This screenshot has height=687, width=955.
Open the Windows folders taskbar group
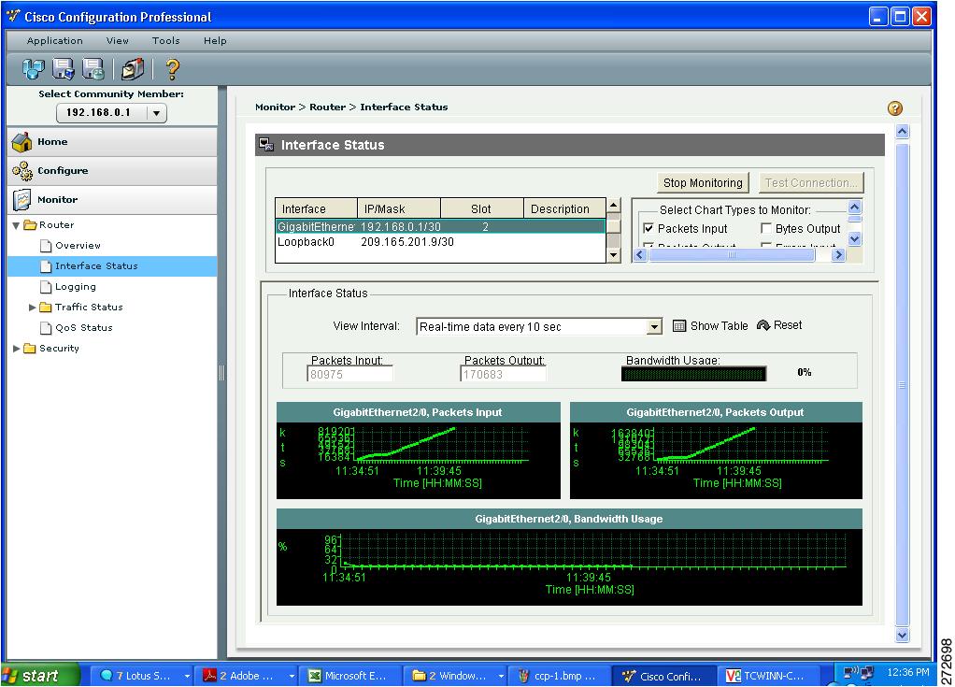457,676
